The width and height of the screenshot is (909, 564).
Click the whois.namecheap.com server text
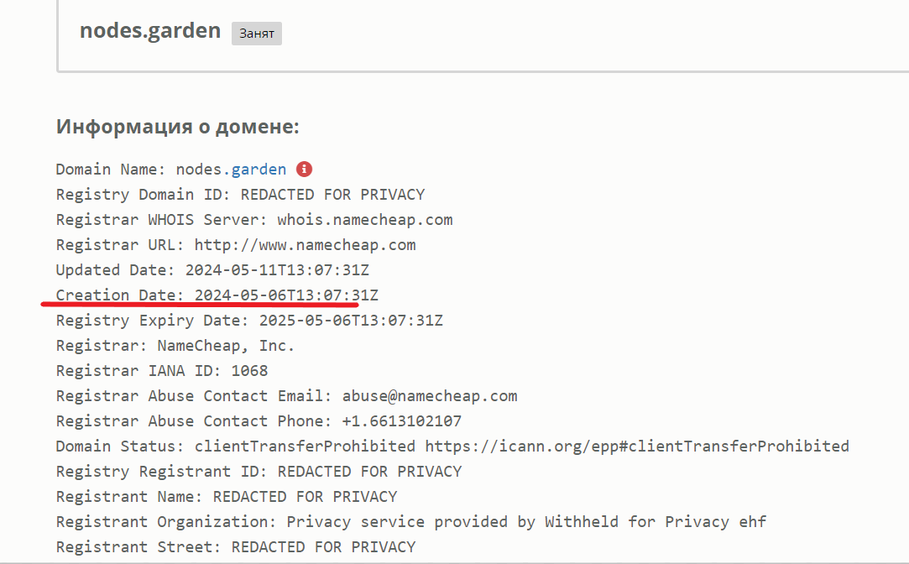(365, 220)
